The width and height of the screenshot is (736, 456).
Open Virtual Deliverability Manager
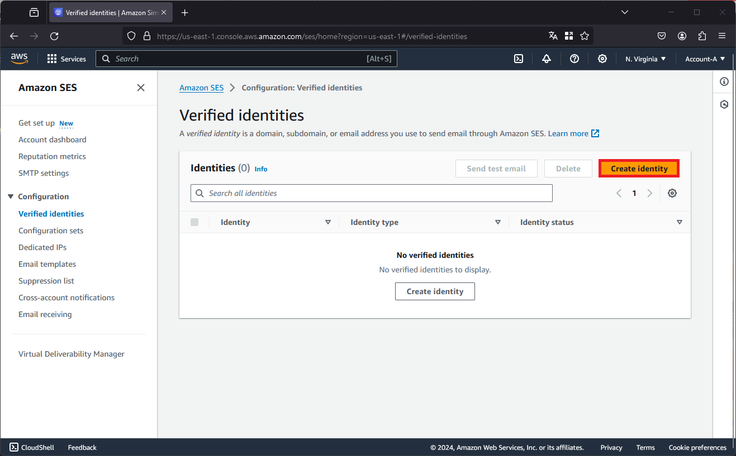(72, 354)
